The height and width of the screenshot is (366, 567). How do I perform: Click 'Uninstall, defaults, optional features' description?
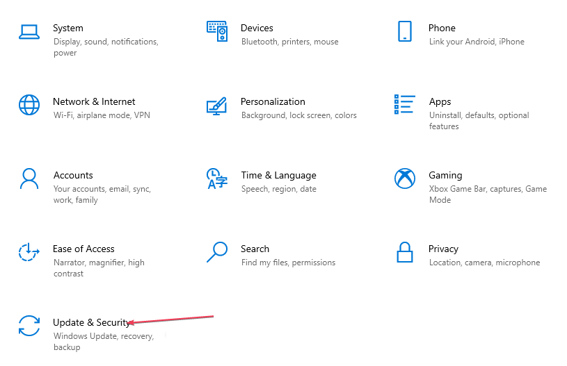coord(479,121)
